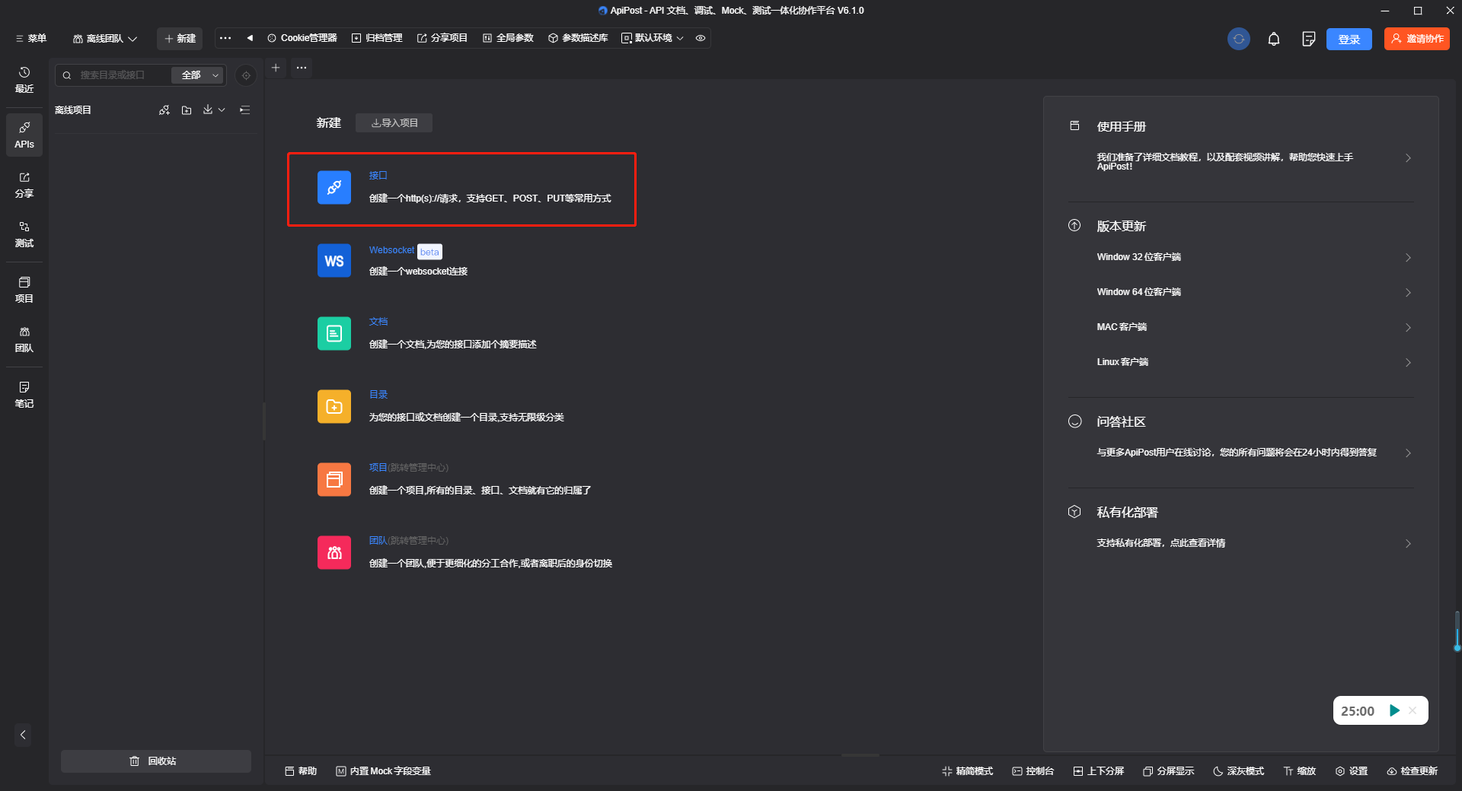Open the 默认环境 environment dropdown

point(653,38)
